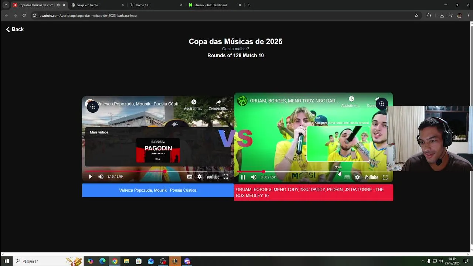Image resolution: width=473 pixels, height=266 pixels.
Task: Open the ORUAM, BORGES video title link
Action: click(294, 101)
